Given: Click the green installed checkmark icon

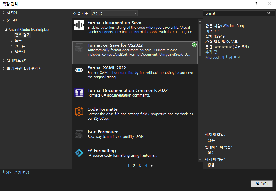Looking at the screenshot, I should click(x=194, y=45).
